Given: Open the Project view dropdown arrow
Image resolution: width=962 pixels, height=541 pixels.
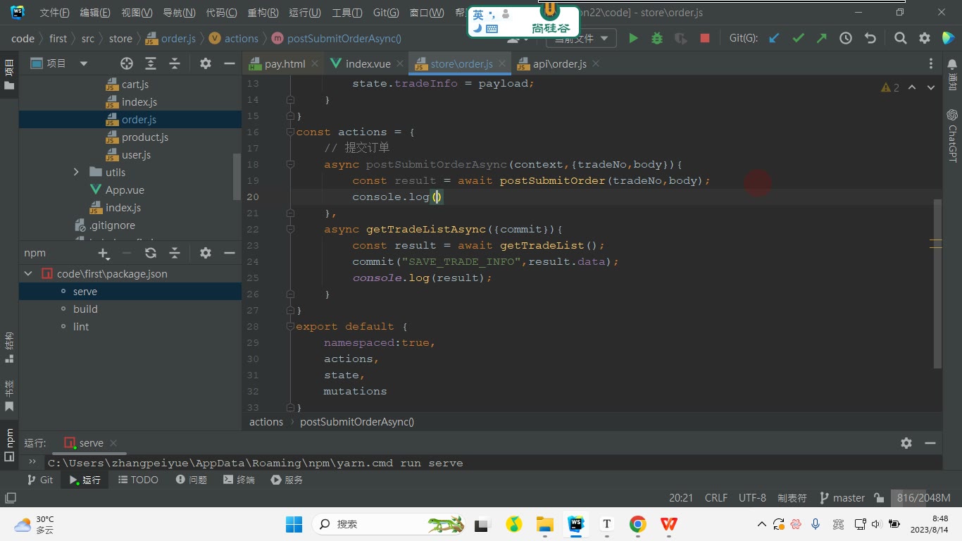Looking at the screenshot, I should pyautogui.click(x=84, y=63).
